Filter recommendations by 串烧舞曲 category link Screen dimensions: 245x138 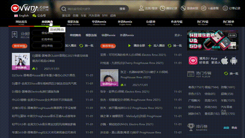coord(75,35)
